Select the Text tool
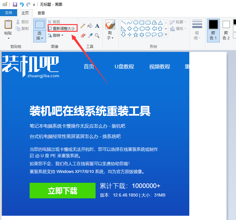Screen dimensions: 236x220 coord(97,26)
